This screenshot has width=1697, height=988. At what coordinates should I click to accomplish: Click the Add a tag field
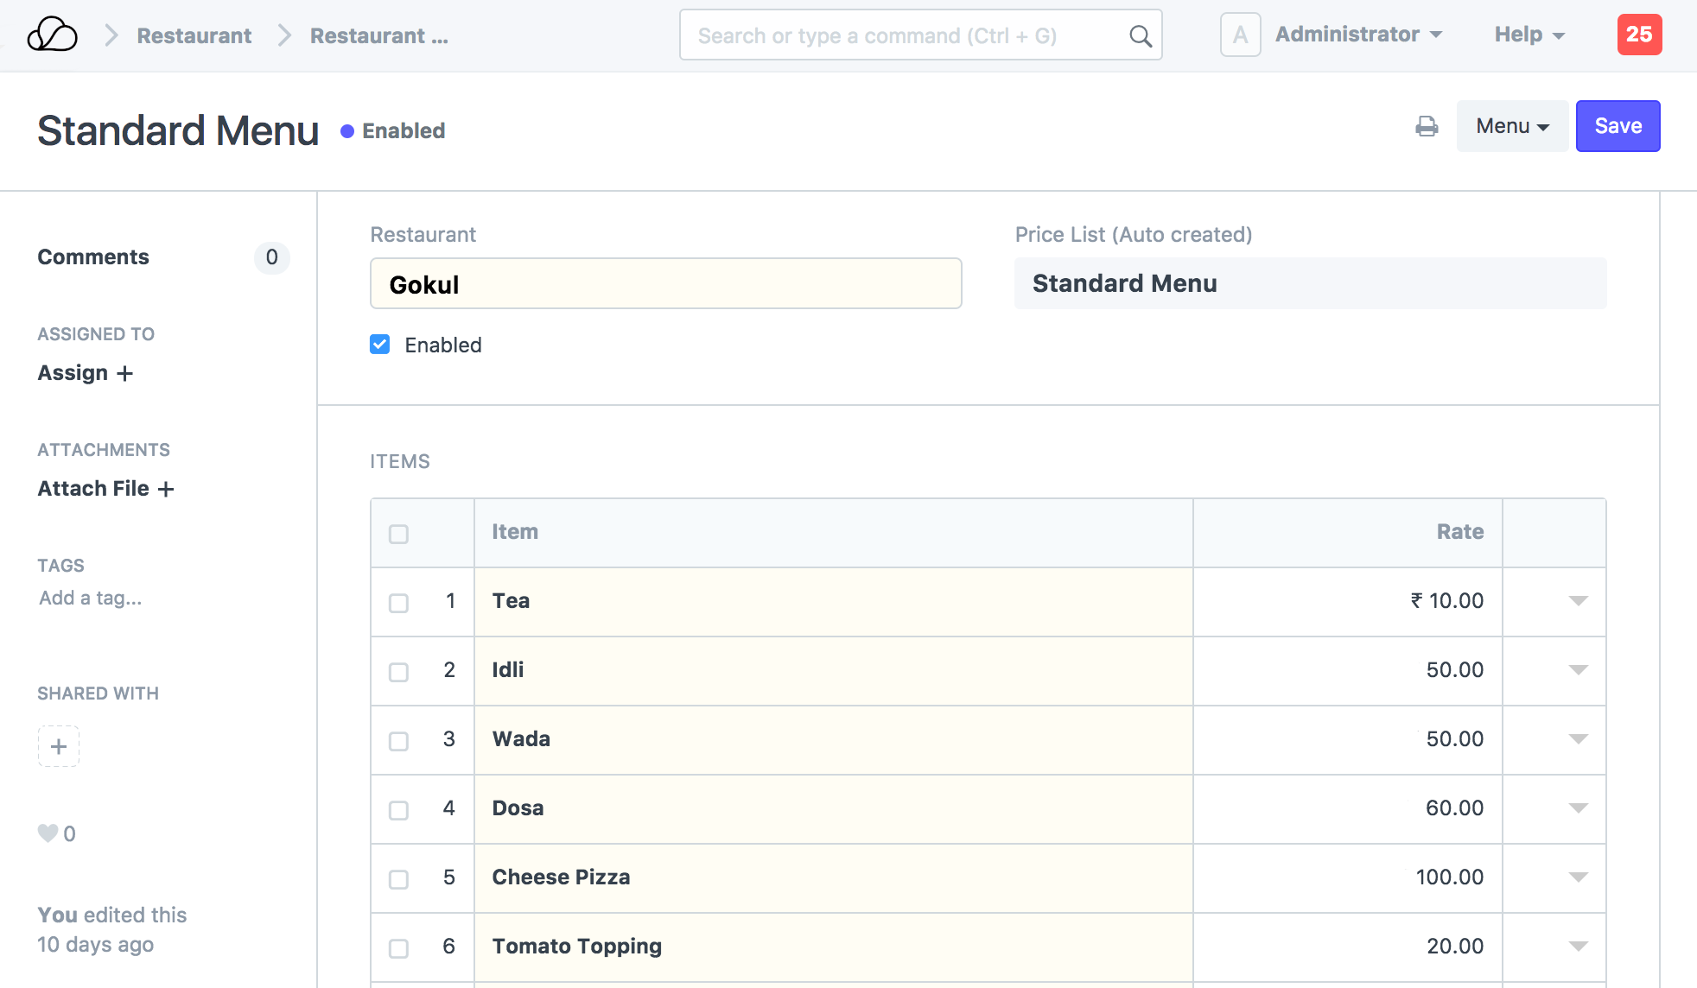pyautogui.click(x=91, y=598)
